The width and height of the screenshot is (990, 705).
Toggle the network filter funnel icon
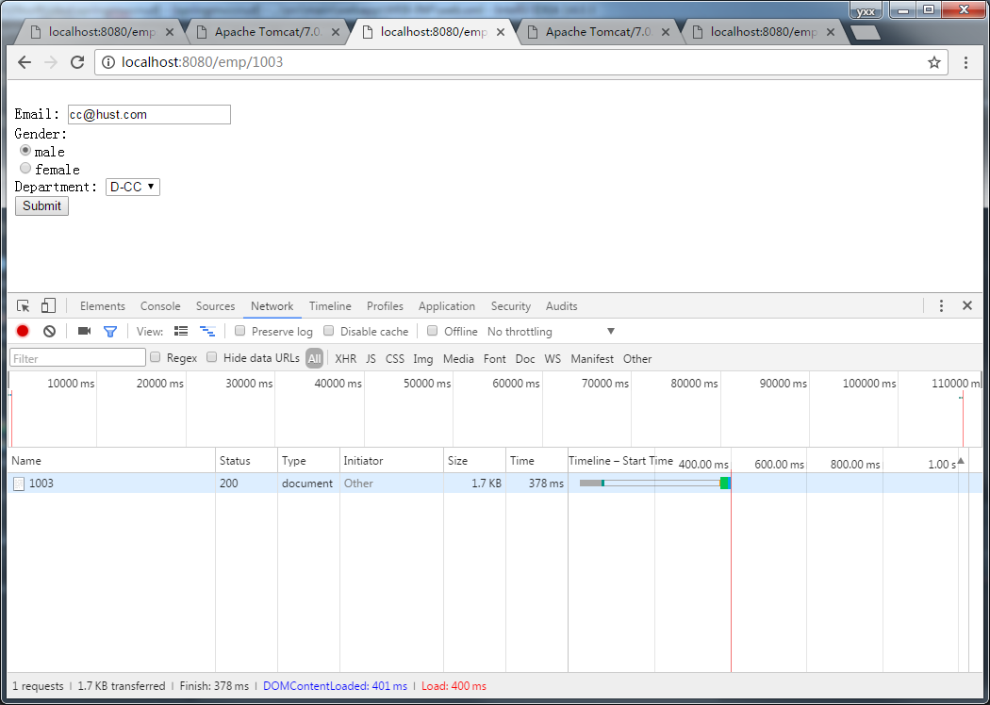(110, 332)
